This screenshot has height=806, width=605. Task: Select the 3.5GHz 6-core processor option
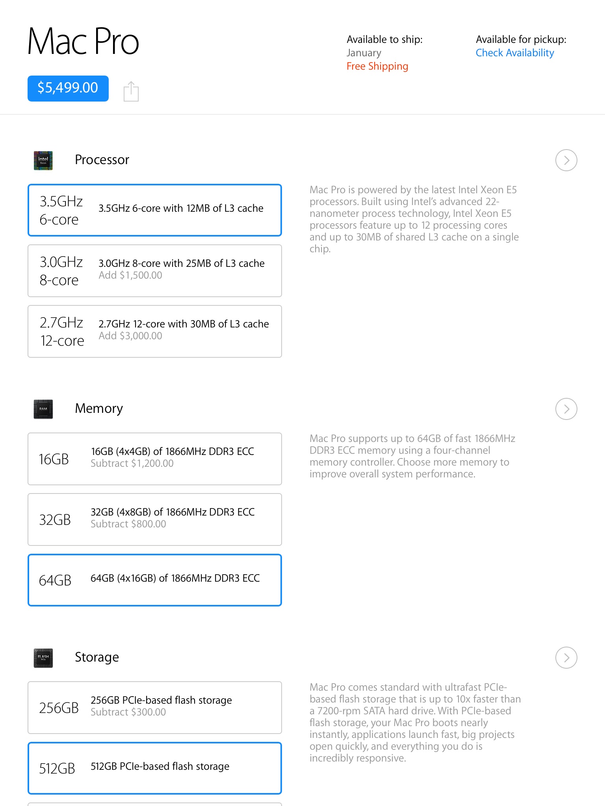155,210
